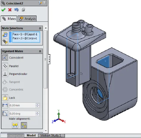Decrease the distance value stepper

point(37,106)
